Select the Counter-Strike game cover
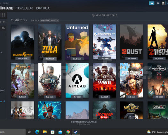 click(22, 42)
